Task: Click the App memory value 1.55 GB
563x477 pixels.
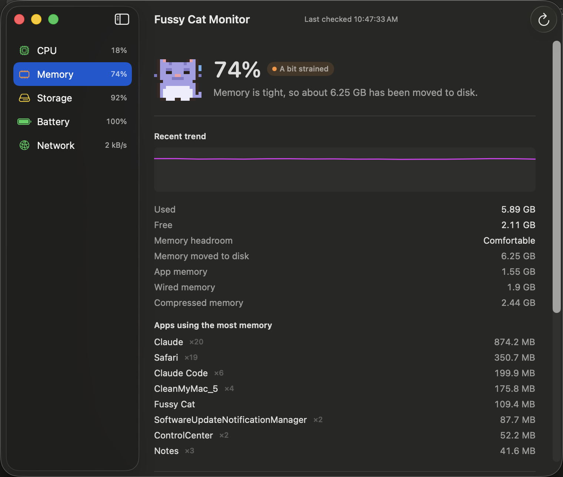Action: click(519, 272)
